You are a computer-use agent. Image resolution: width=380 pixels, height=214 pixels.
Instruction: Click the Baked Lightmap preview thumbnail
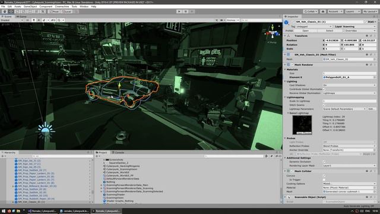[x=302, y=125]
